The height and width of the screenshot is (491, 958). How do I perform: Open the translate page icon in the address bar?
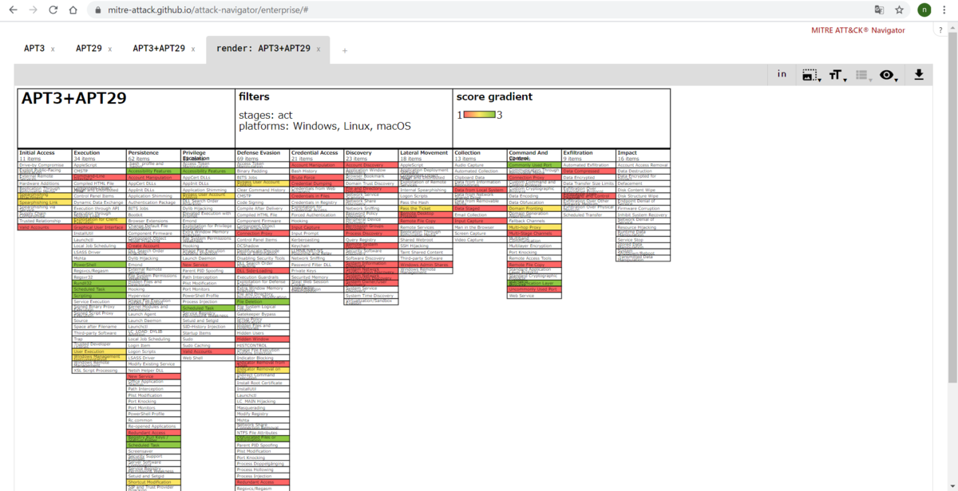click(x=879, y=10)
